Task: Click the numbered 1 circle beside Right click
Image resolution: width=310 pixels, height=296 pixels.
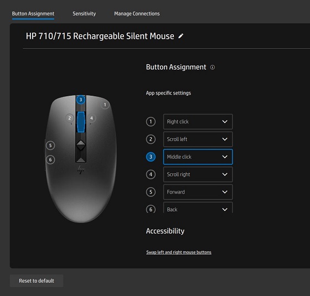Action: coord(151,122)
